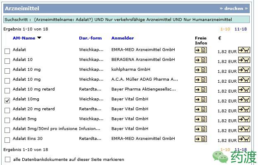The height and width of the screenshot is (165, 258).
Task: Check the box for Adalat 5mg/50ml pro infusione
Action: coord(7,130)
